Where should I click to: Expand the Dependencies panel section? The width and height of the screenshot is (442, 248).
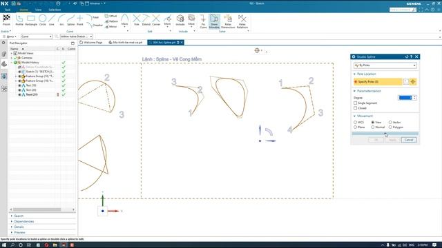24,221
